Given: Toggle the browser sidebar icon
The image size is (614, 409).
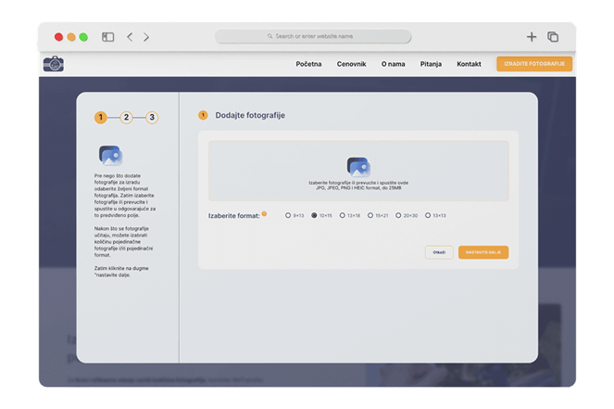Looking at the screenshot, I should [107, 37].
